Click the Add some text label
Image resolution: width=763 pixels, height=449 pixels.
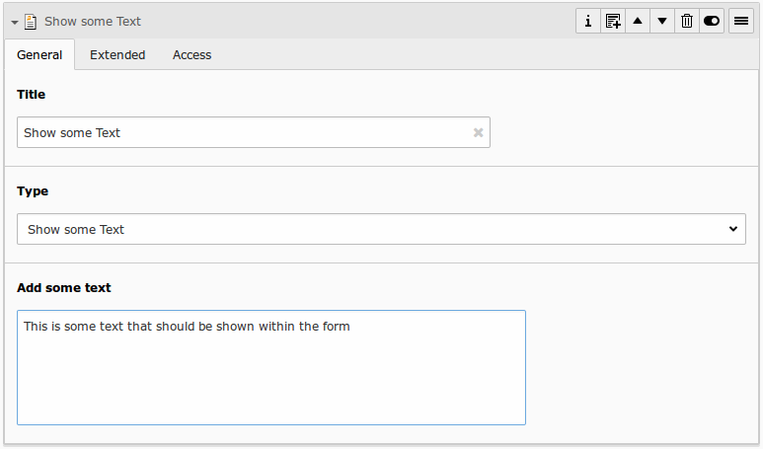(x=64, y=288)
